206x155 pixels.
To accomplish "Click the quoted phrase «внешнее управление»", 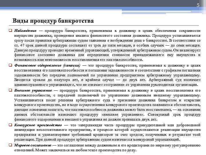I will (123, 115).
